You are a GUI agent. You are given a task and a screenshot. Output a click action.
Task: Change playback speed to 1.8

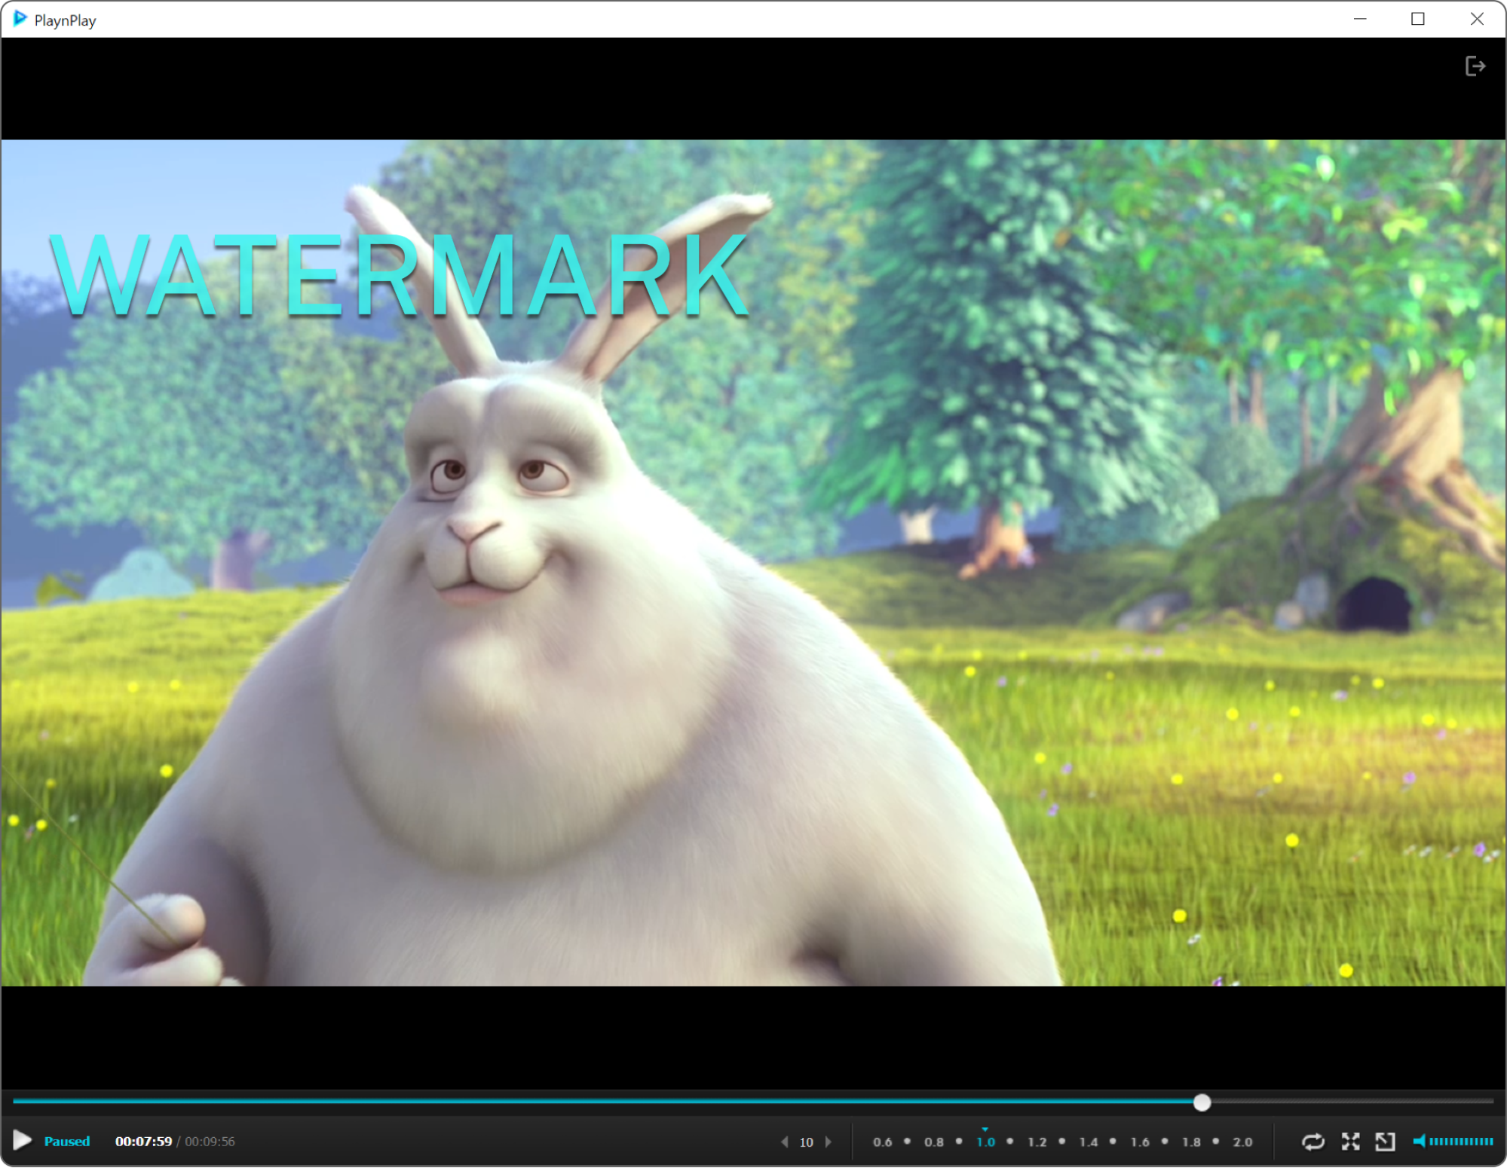click(1191, 1142)
